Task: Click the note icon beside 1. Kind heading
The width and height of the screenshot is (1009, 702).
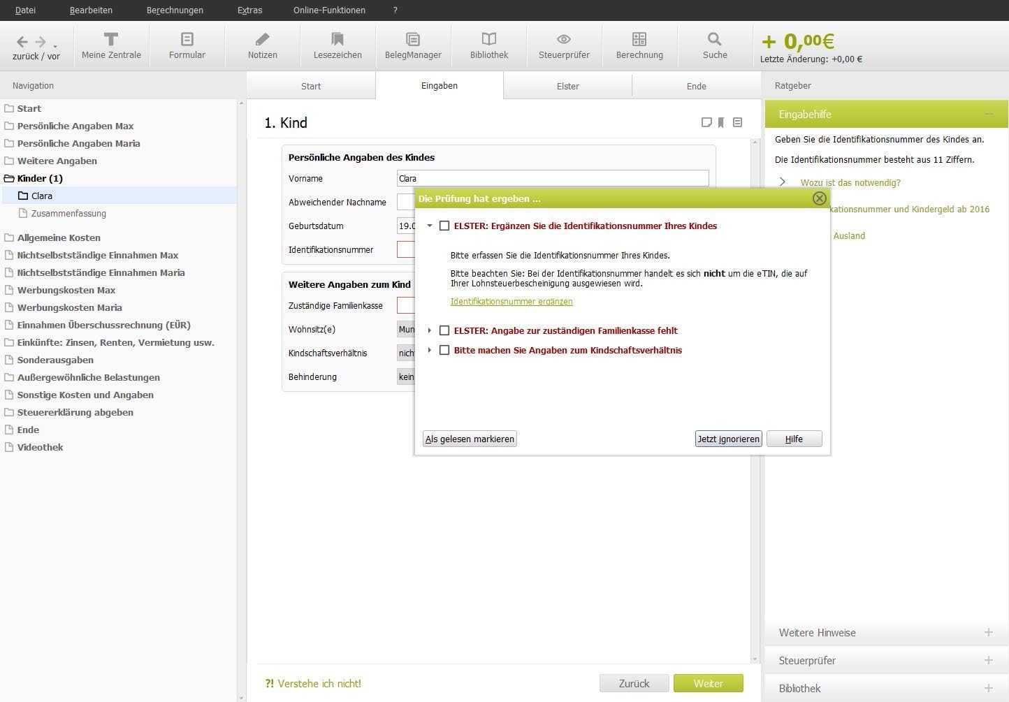Action: click(x=706, y=122)
